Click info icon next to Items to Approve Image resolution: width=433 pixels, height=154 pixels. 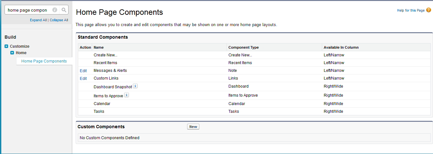126,95
